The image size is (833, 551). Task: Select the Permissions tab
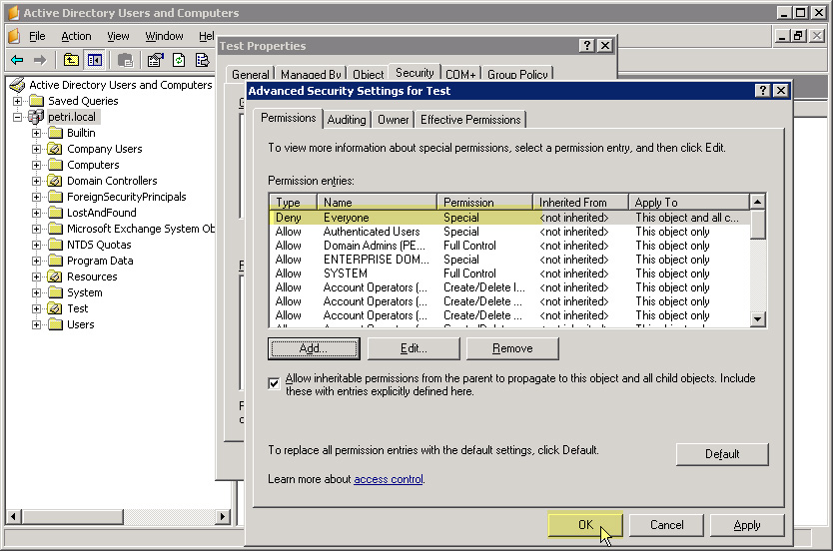point(289,118)
